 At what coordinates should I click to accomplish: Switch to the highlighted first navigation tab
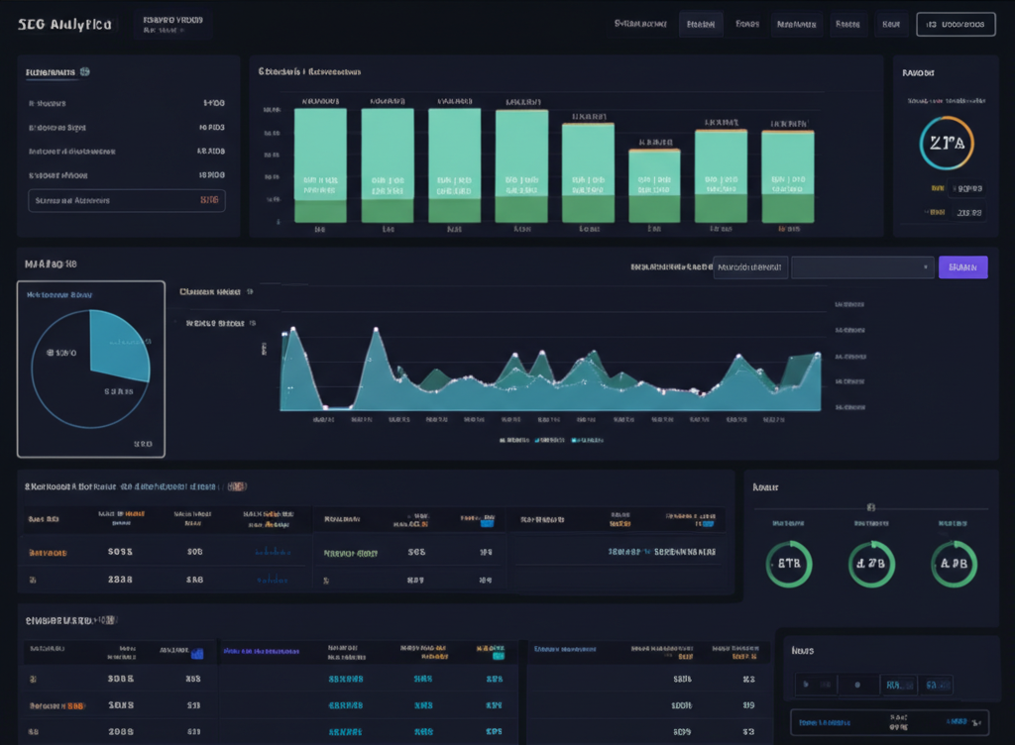point(701,22)
